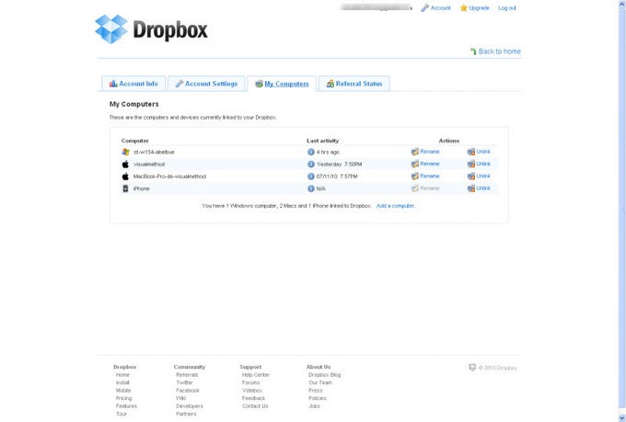Open footer Wiki link

pos(180,398)
